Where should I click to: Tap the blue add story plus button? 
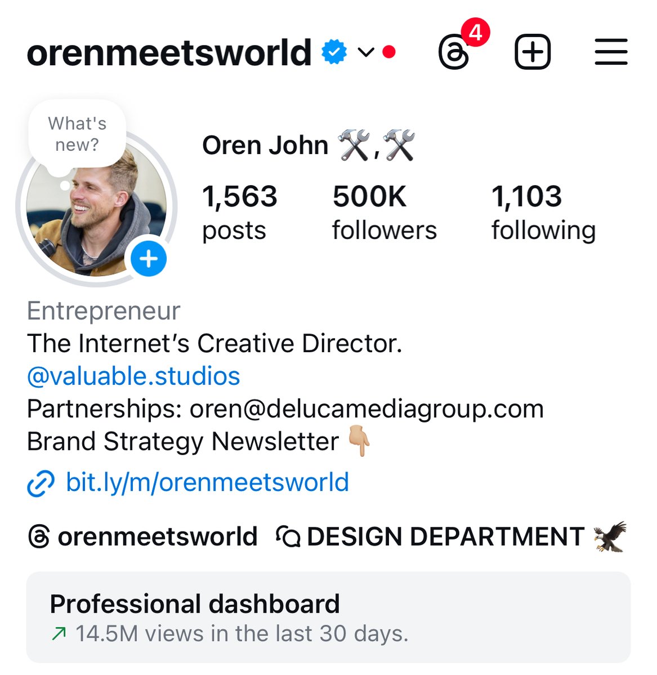149,259
